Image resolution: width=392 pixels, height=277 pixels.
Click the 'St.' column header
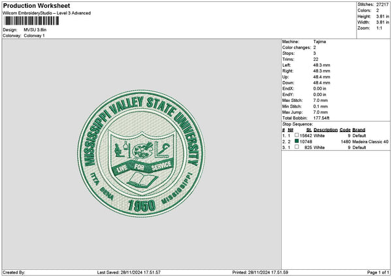click(x=309, y=130)
